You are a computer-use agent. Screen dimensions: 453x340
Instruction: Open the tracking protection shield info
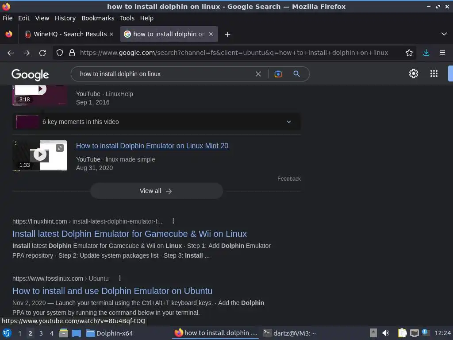point(60,53)
